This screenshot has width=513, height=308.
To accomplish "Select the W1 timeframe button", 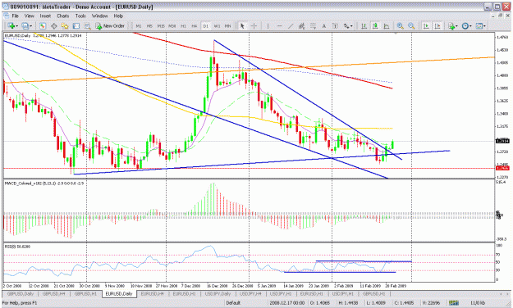I will (217, 25).
